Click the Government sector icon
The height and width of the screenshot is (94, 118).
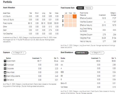(5, 61)
